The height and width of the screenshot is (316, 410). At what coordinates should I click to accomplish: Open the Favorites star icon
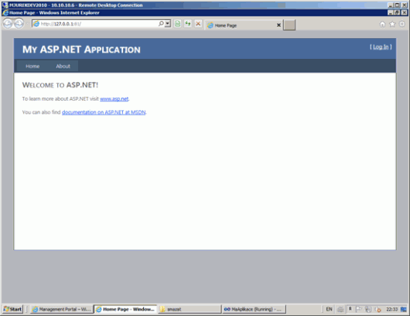[x=392, y=24]
